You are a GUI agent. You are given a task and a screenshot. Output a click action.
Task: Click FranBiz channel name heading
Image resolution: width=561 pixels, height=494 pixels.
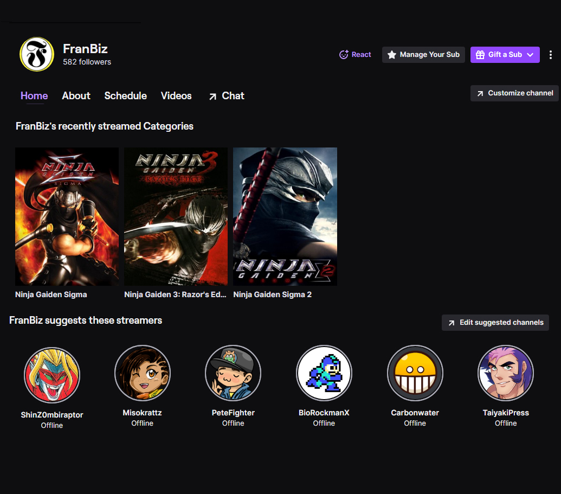tap(85, 49)
